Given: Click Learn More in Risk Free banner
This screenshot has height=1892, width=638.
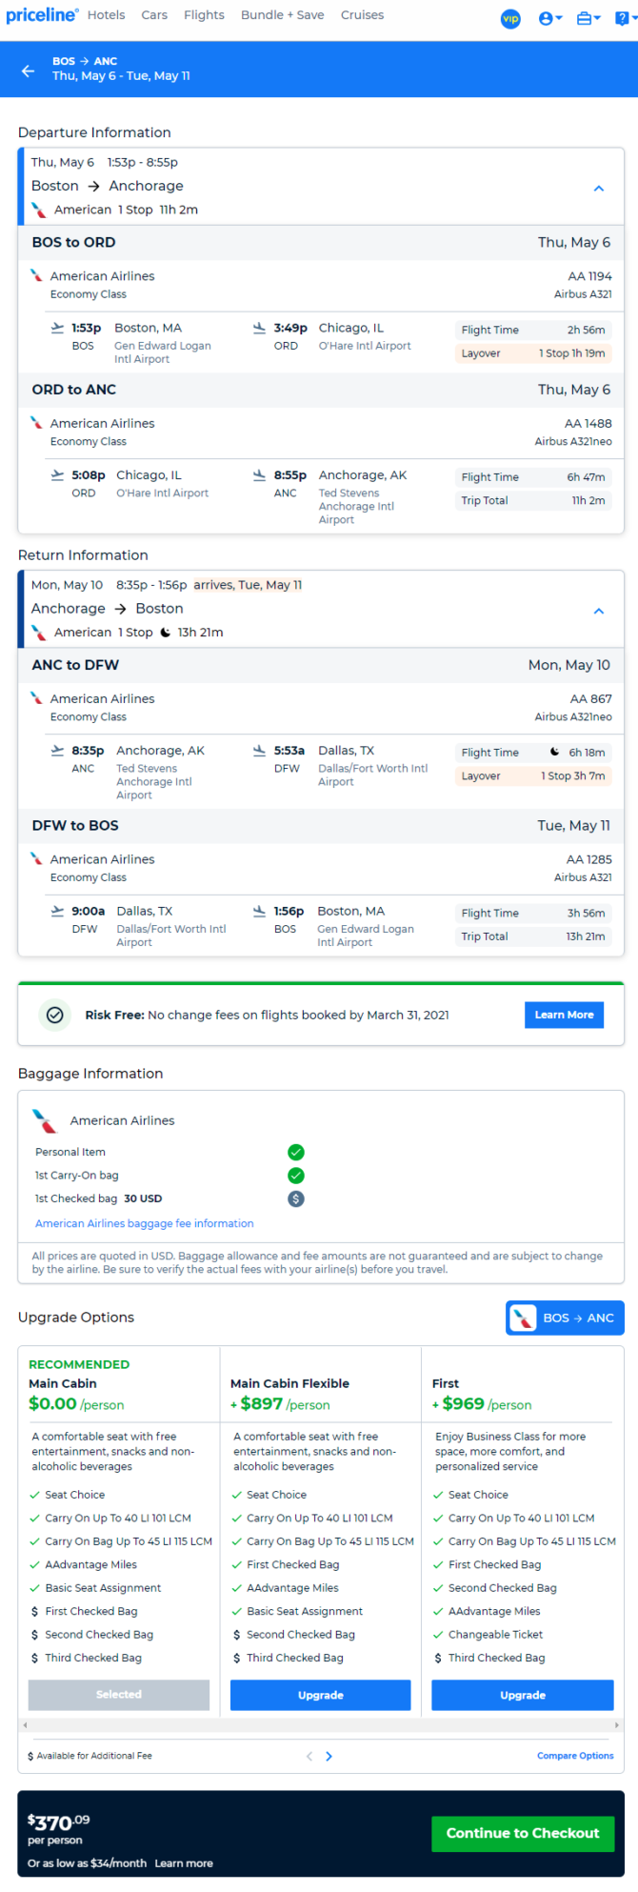Looking at the screenshot, I should tap(564, 1015).
